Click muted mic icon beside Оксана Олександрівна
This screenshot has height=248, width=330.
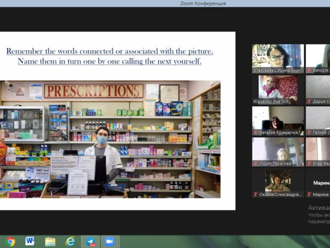(x=255, y=195)
